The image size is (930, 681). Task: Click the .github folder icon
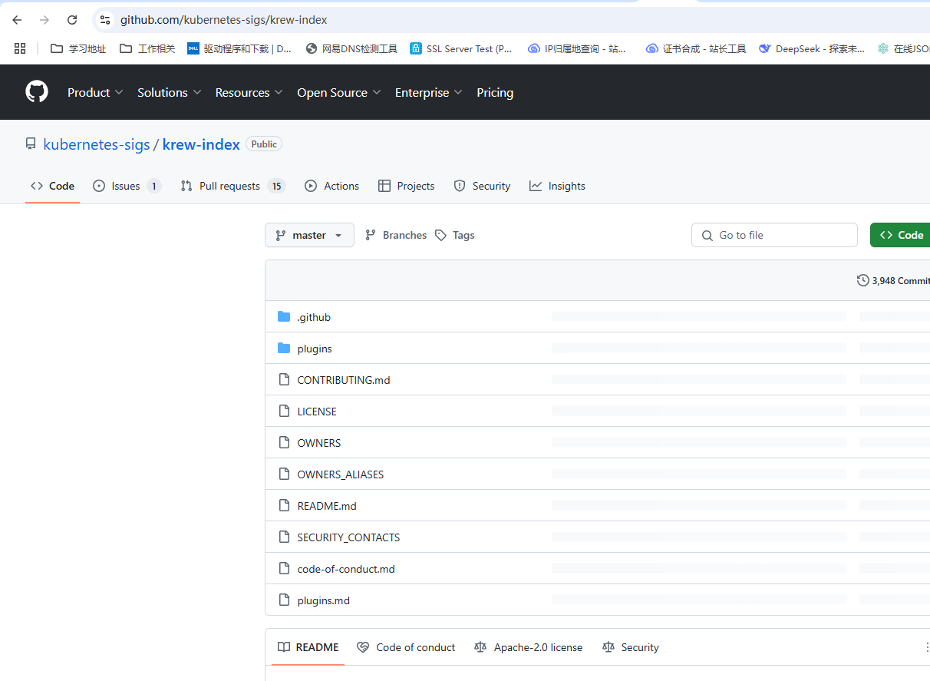coord(284,316)
